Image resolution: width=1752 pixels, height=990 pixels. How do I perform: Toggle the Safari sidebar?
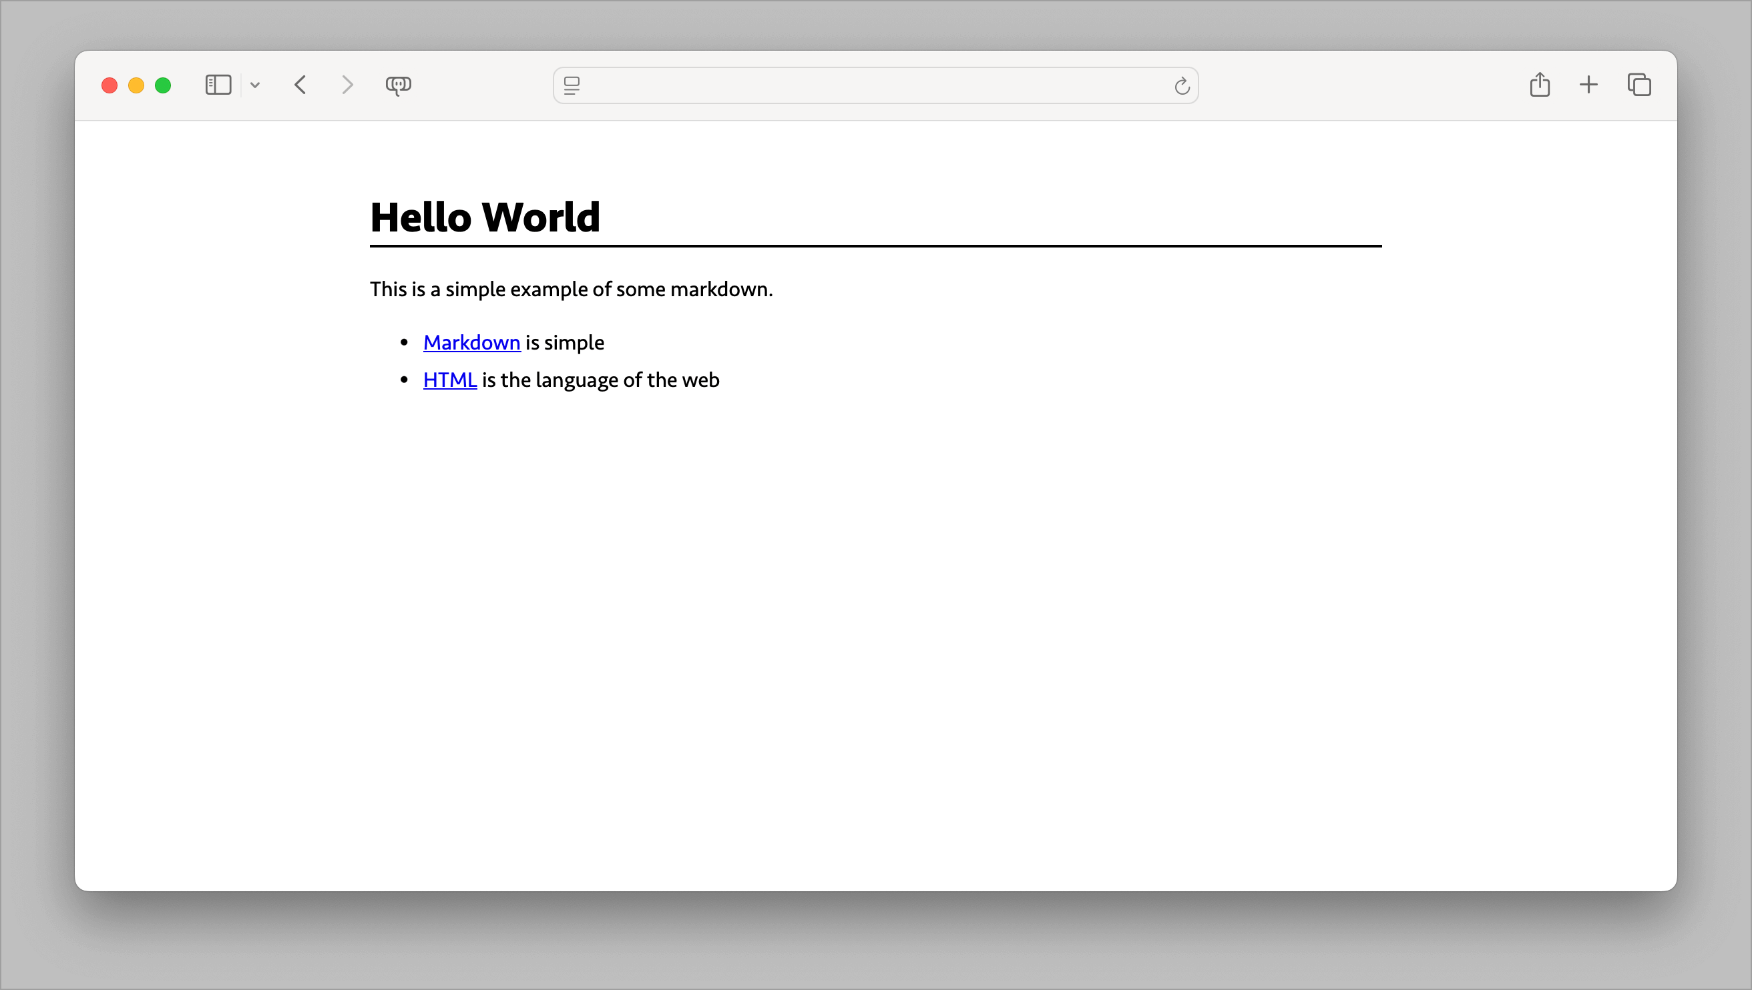(217, 84)
